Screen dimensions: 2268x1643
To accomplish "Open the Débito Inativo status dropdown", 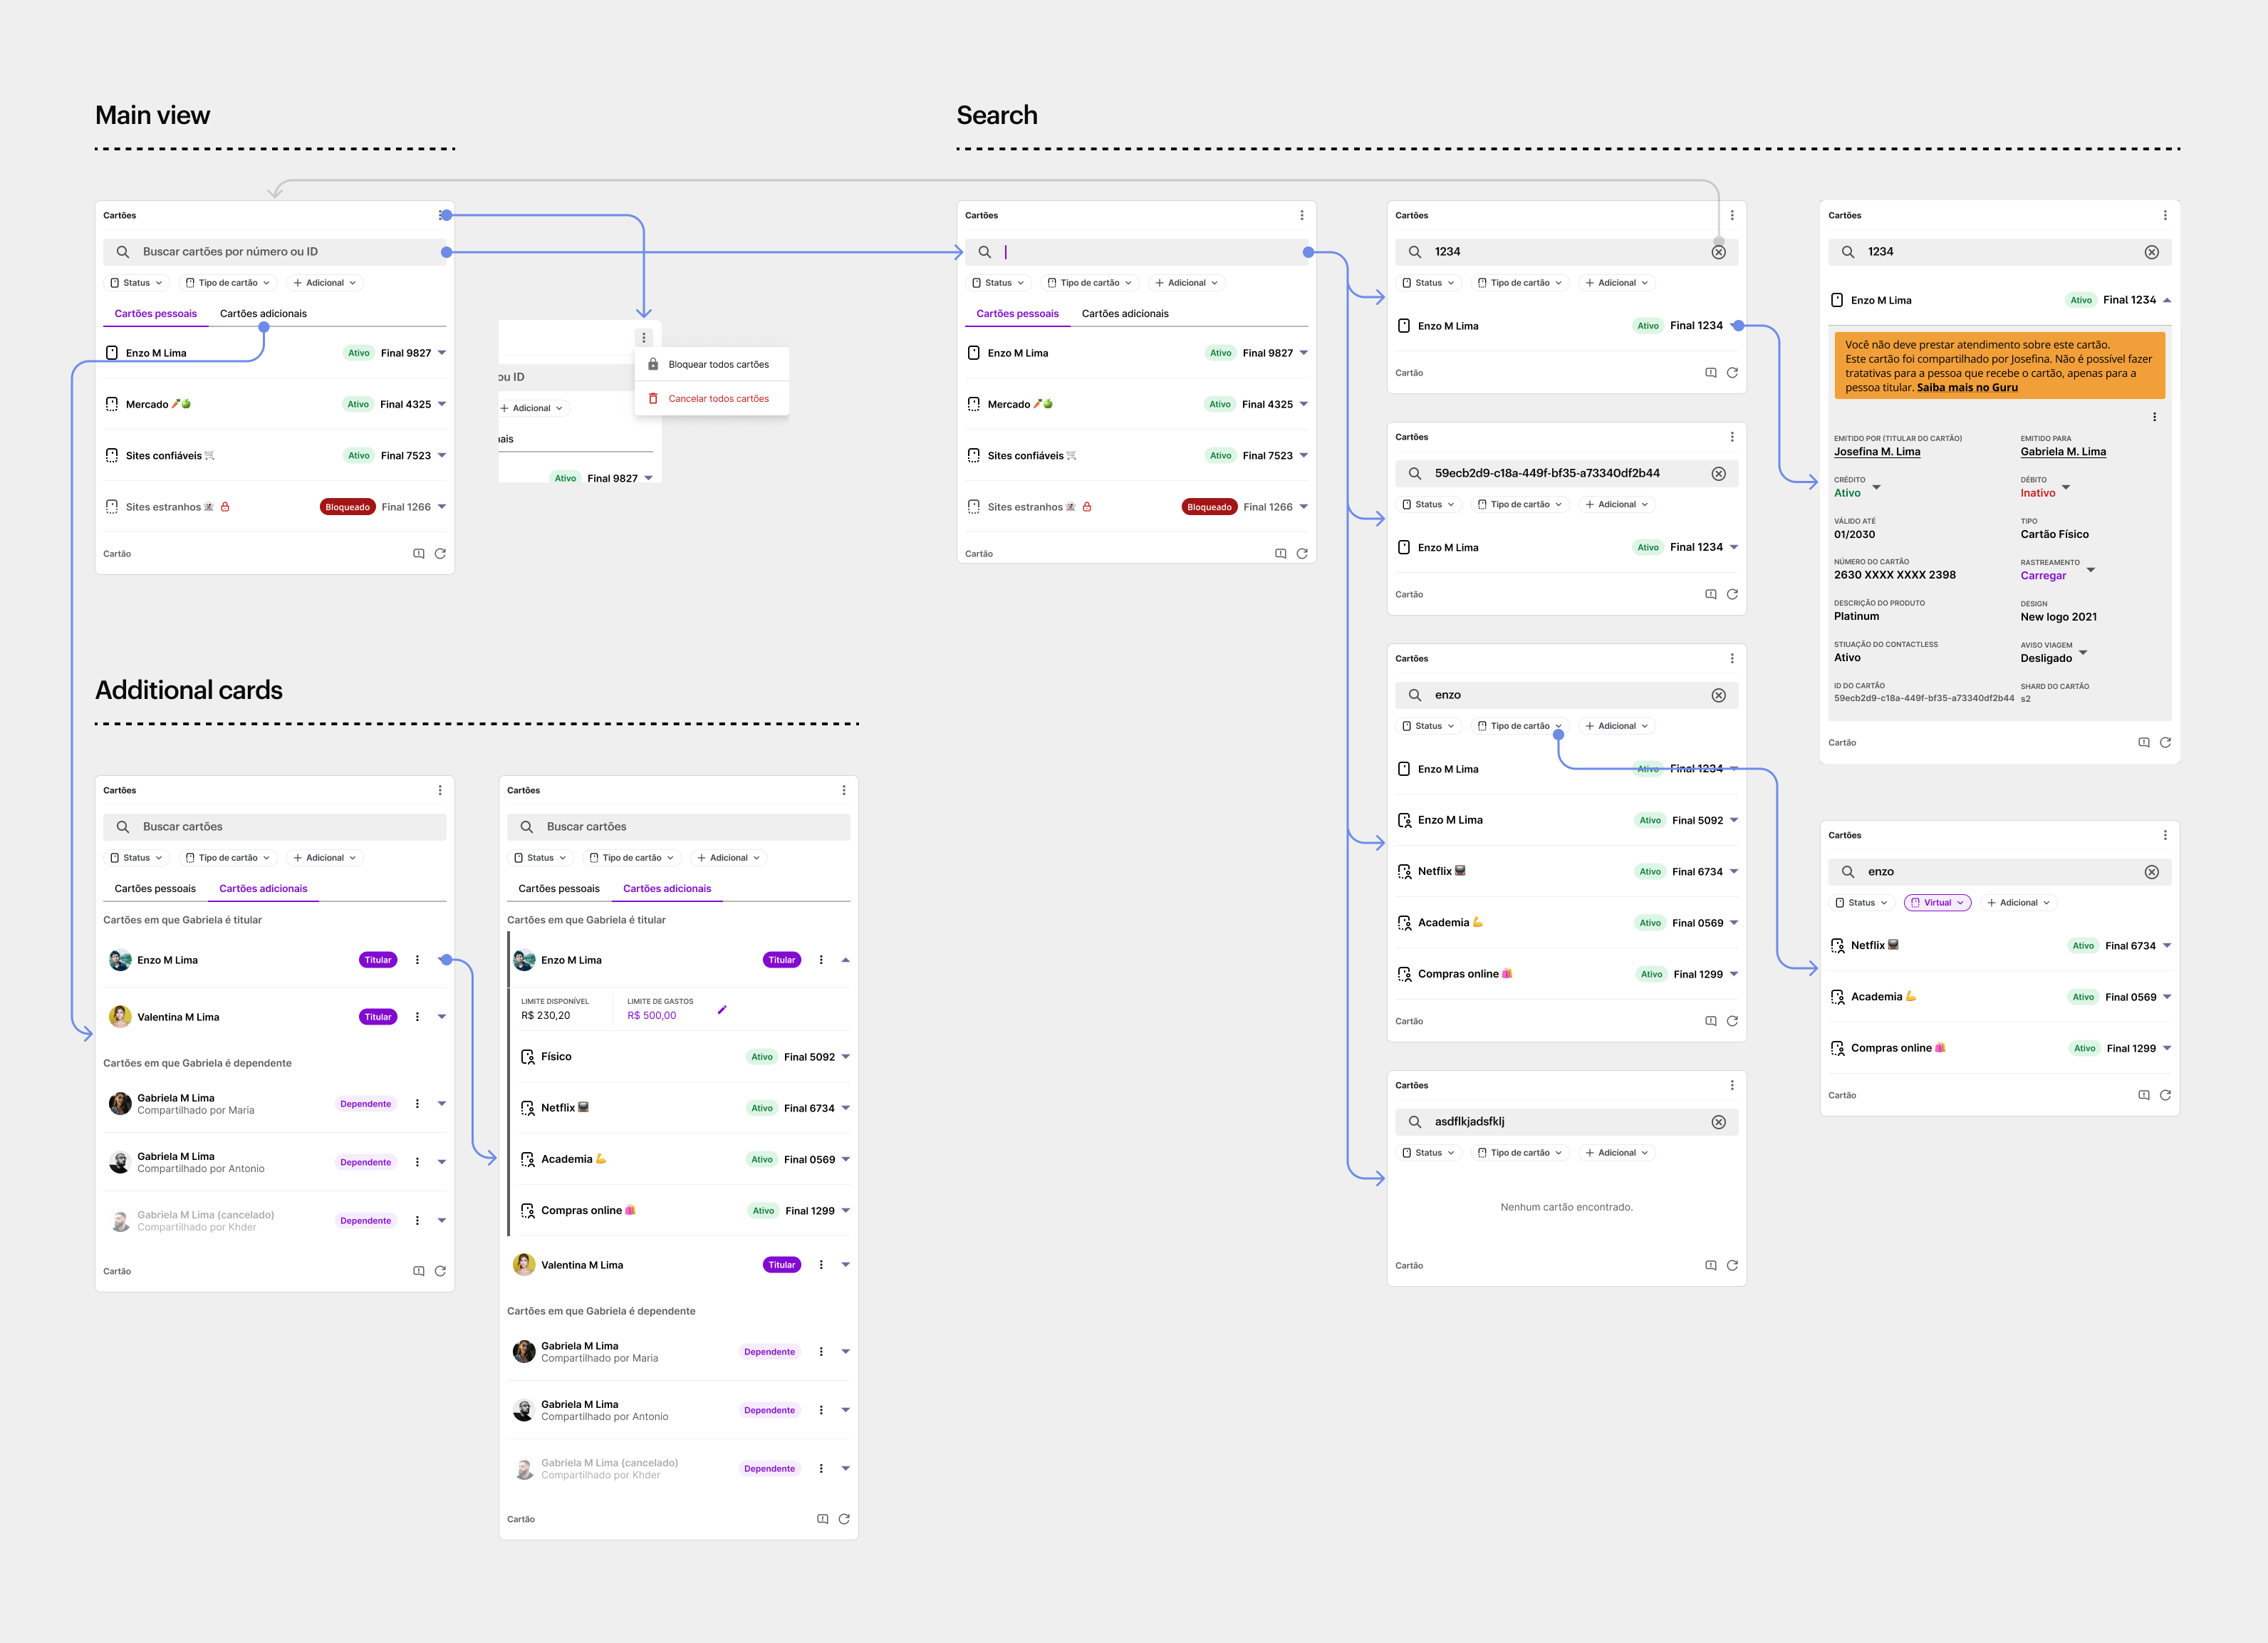I will pyautogui.click(x=2066, y=488).
